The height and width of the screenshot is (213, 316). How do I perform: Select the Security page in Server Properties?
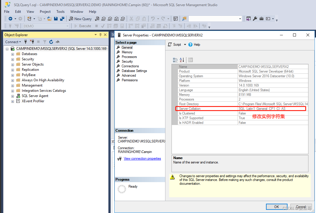coord(127,61)
